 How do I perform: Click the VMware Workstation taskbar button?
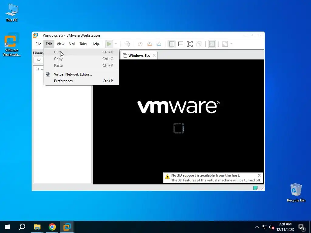[67, 227]
